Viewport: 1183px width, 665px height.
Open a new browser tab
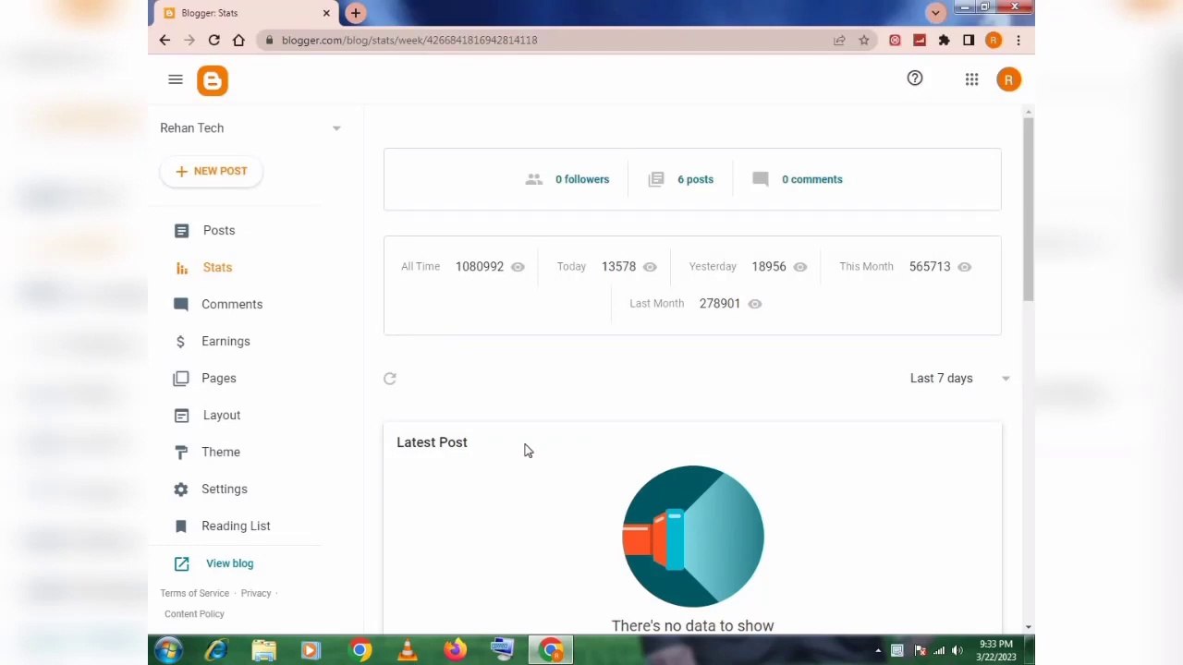(355, 13)
